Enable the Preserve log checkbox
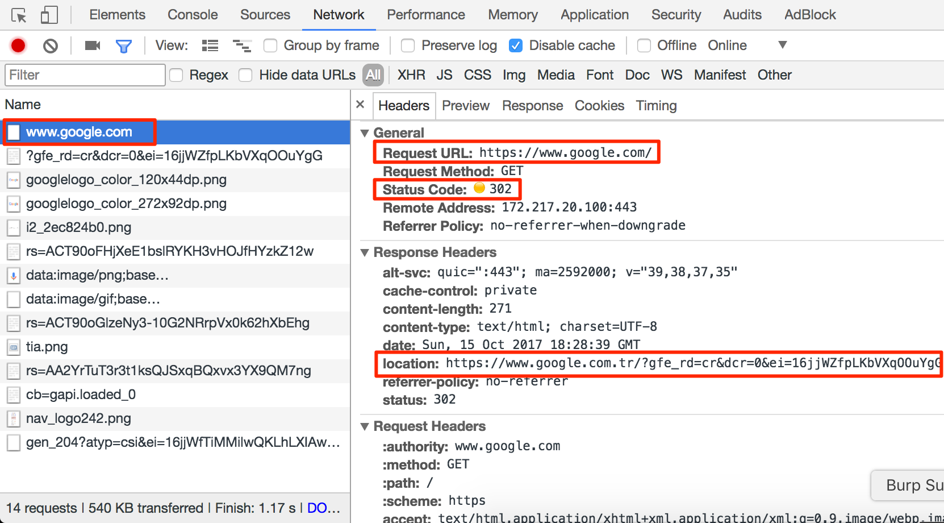944x523 pixels. pos(408,45)
